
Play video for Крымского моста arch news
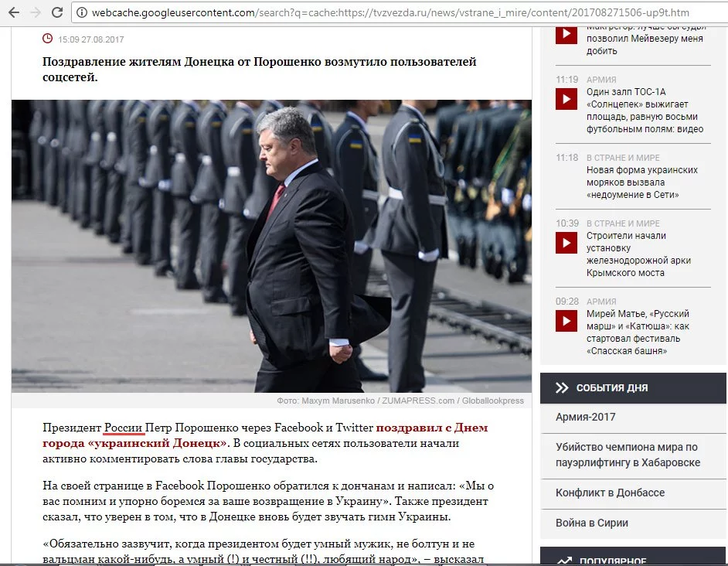click(566, 243)
